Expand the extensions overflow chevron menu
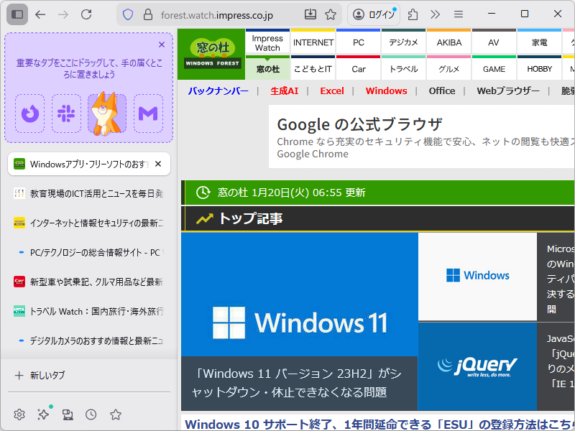The height and width of the screenshot is (431, 575). point(435,14)
